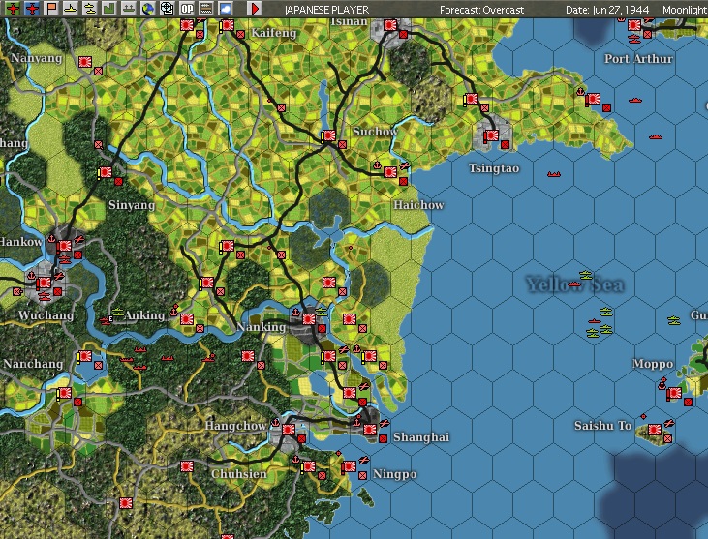Click the crosshair target toolbar icon

point(167,8)
